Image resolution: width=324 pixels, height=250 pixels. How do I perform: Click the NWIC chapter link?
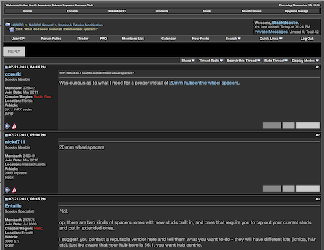pos(38,229)
